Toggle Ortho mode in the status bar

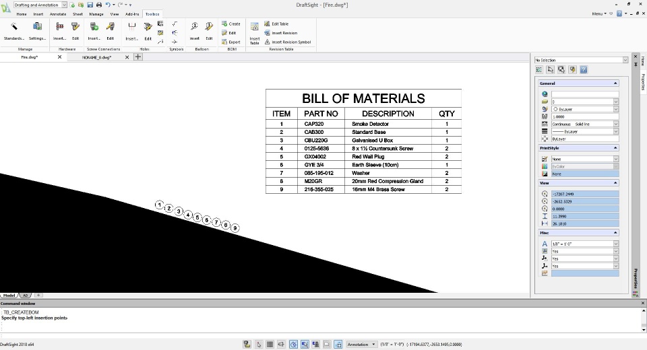click(281, 344)
